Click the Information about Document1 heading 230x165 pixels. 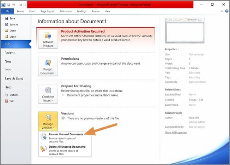[x=72, y=21]
